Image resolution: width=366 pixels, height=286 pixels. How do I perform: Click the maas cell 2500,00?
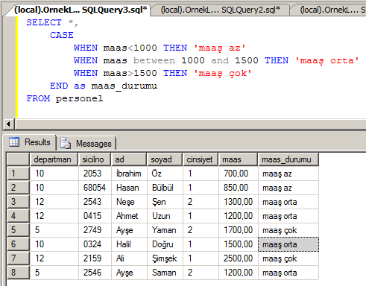click(239, 258)
